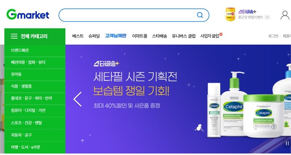Select the 고객님께만 menu item
The image size is (291, 155).
116,36
